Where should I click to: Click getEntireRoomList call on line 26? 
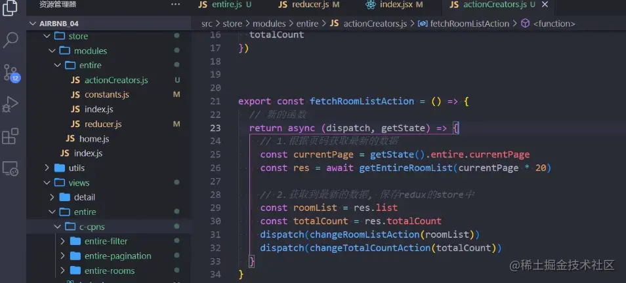406,168
